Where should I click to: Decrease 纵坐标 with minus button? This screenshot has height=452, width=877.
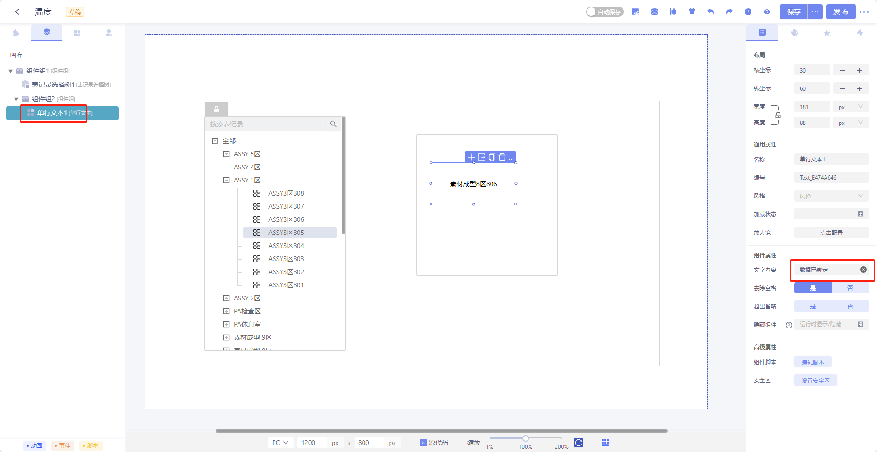click(842, 89)
